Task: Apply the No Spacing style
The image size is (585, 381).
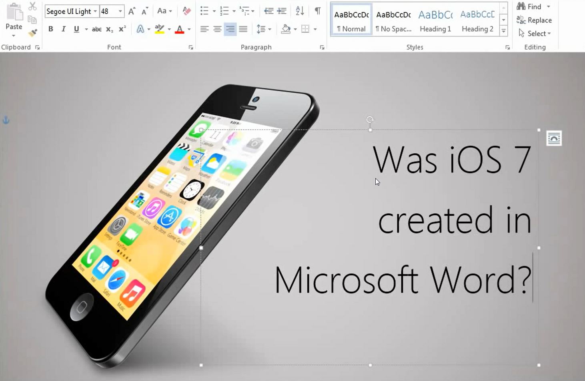Action: click(x=393, y=21)
